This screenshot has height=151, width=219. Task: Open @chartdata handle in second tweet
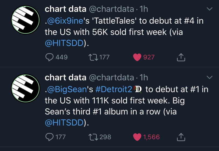(x=111, y=77)
